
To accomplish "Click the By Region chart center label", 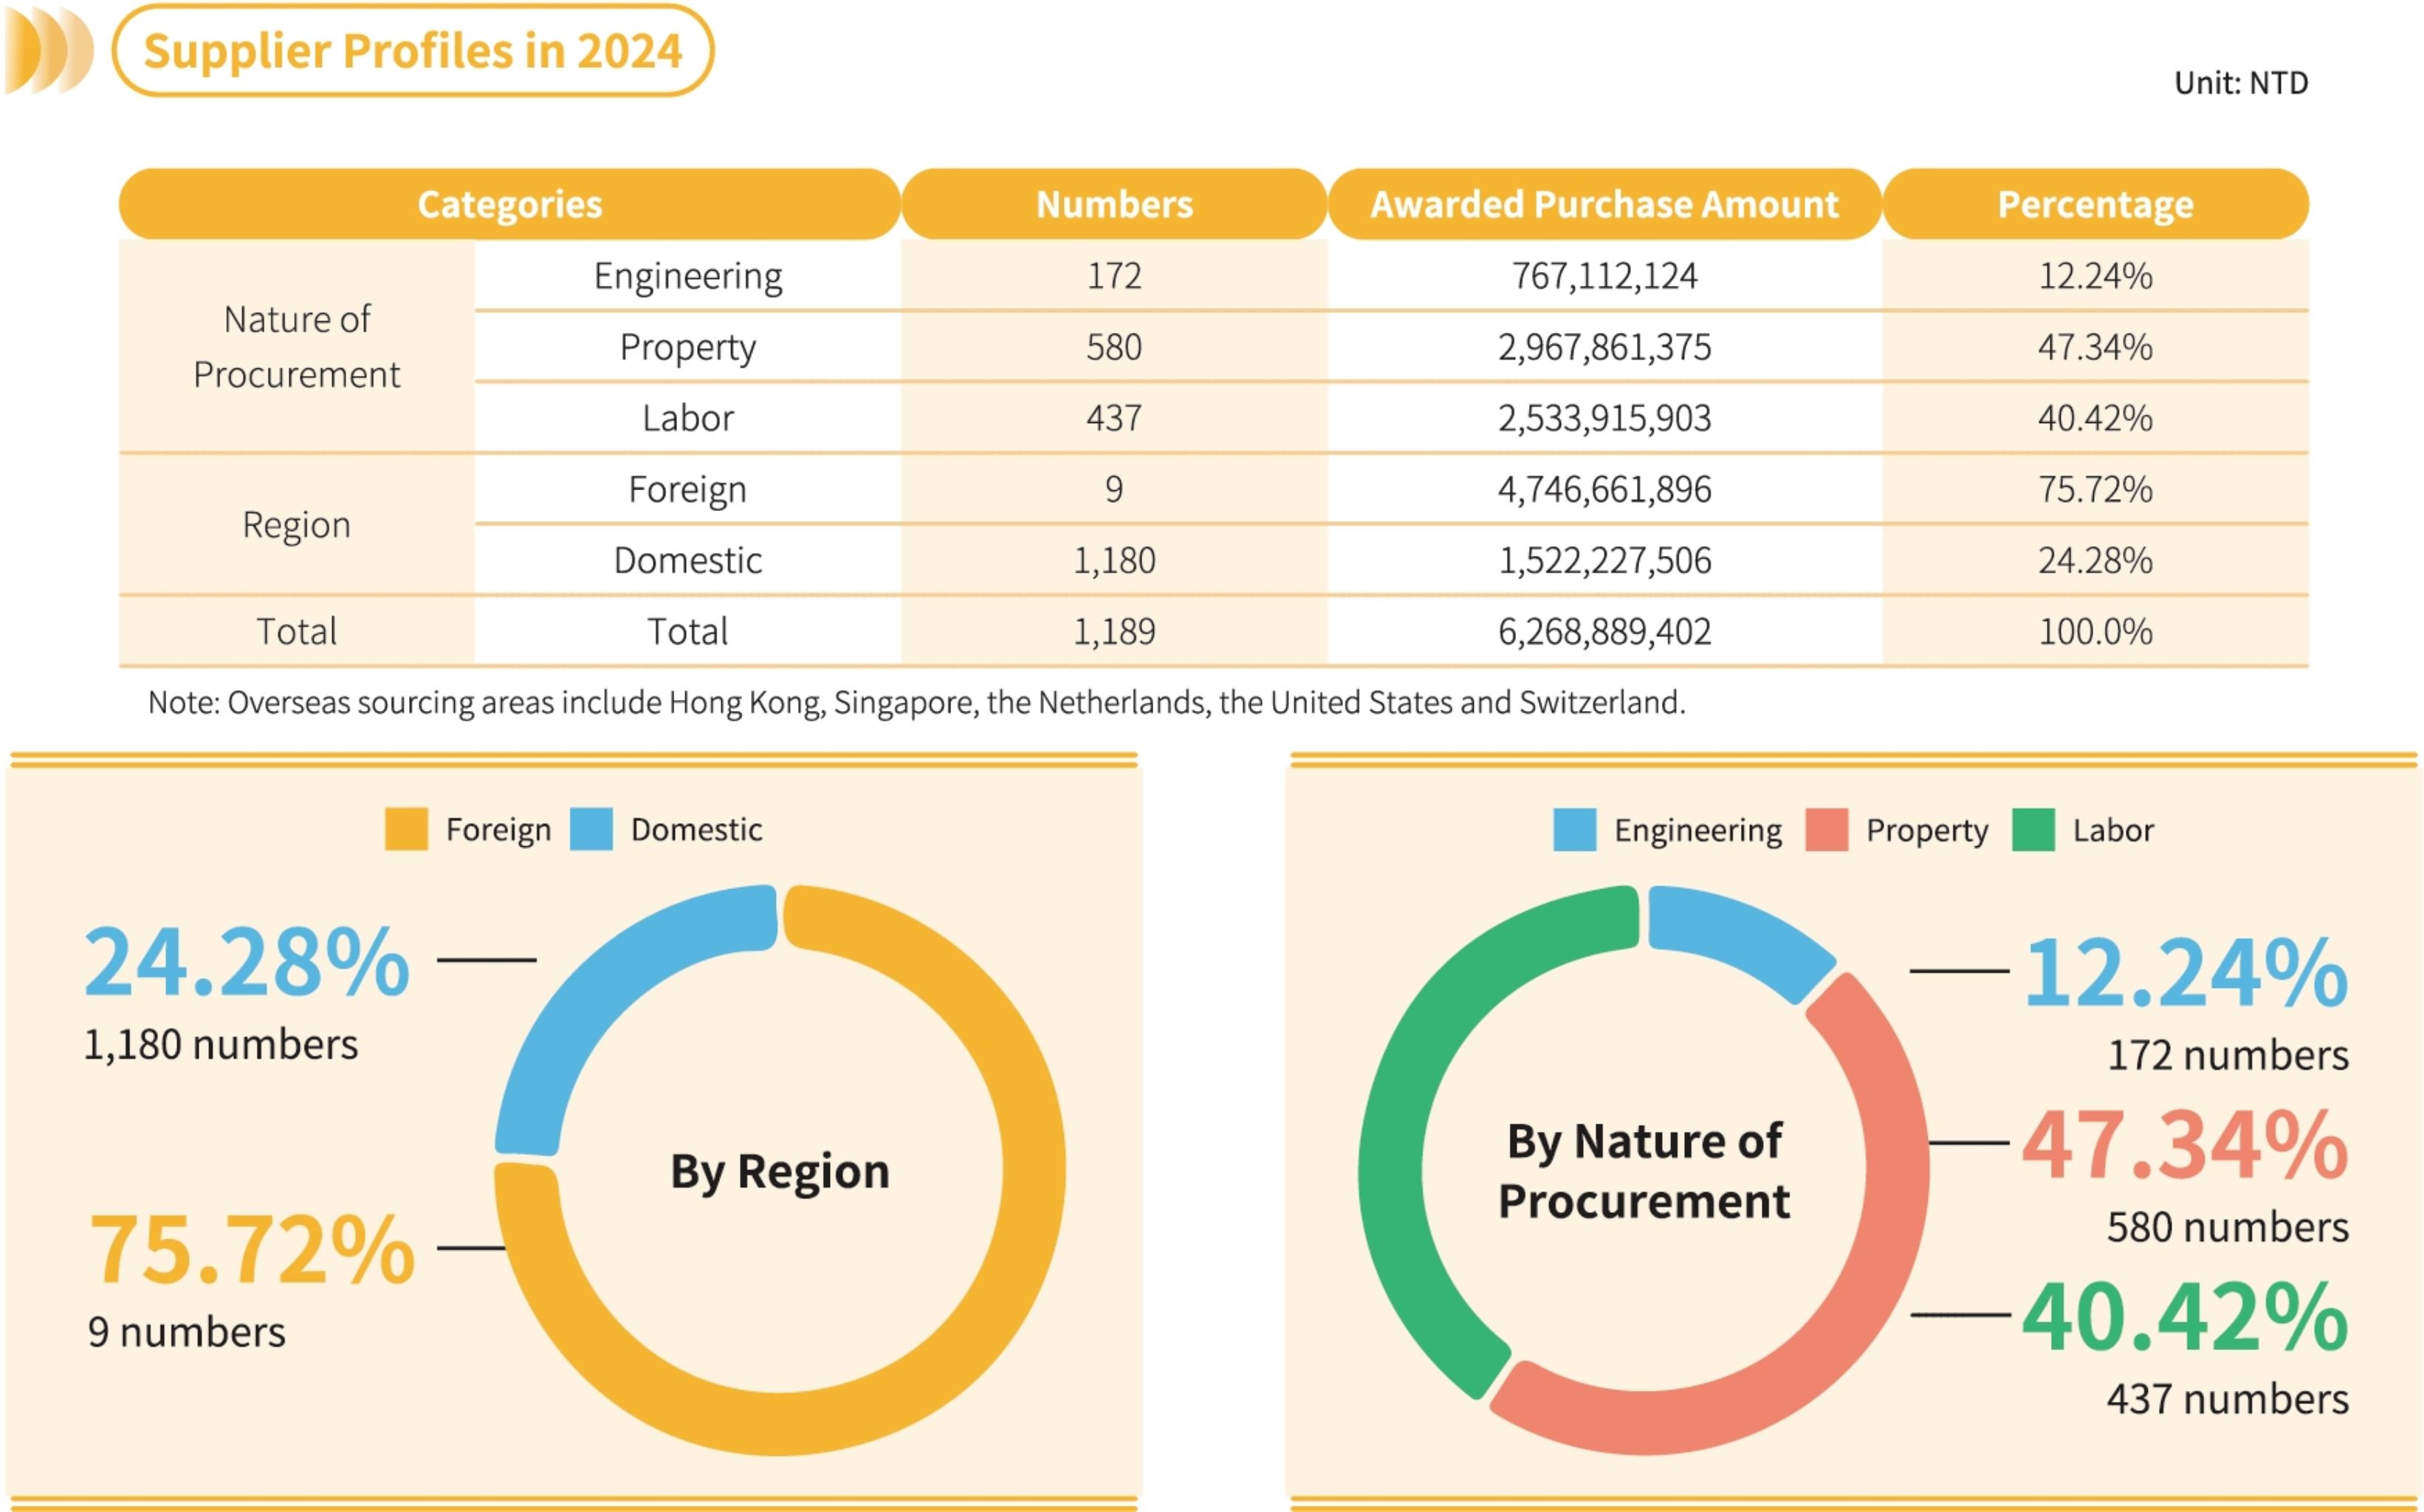I will [779, 1171].
